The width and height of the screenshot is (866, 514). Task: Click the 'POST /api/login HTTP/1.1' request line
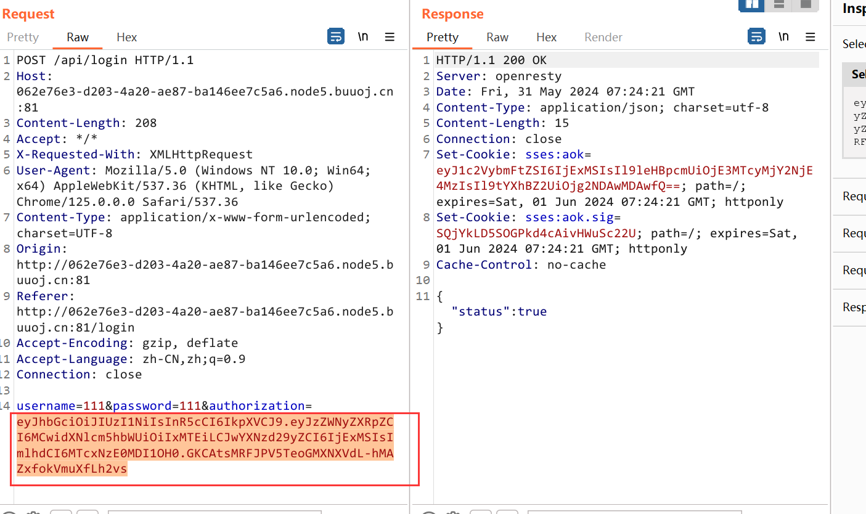pos(105,60)
